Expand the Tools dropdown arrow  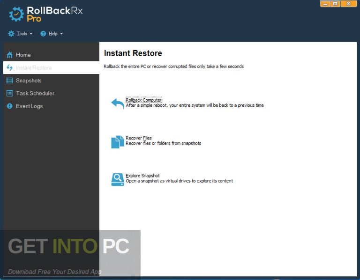pyautogui.click(x=31, y=34)
